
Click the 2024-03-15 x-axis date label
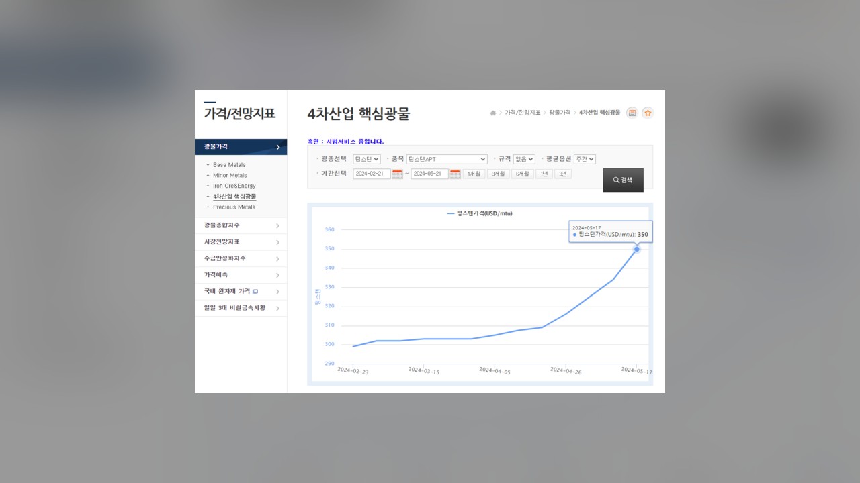pyautogui.click(x=423, y=370)
